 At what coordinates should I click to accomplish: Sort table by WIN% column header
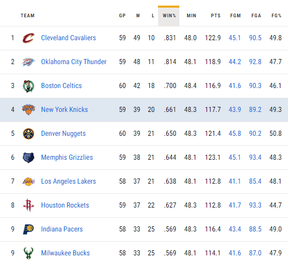[x=169, y=16]
